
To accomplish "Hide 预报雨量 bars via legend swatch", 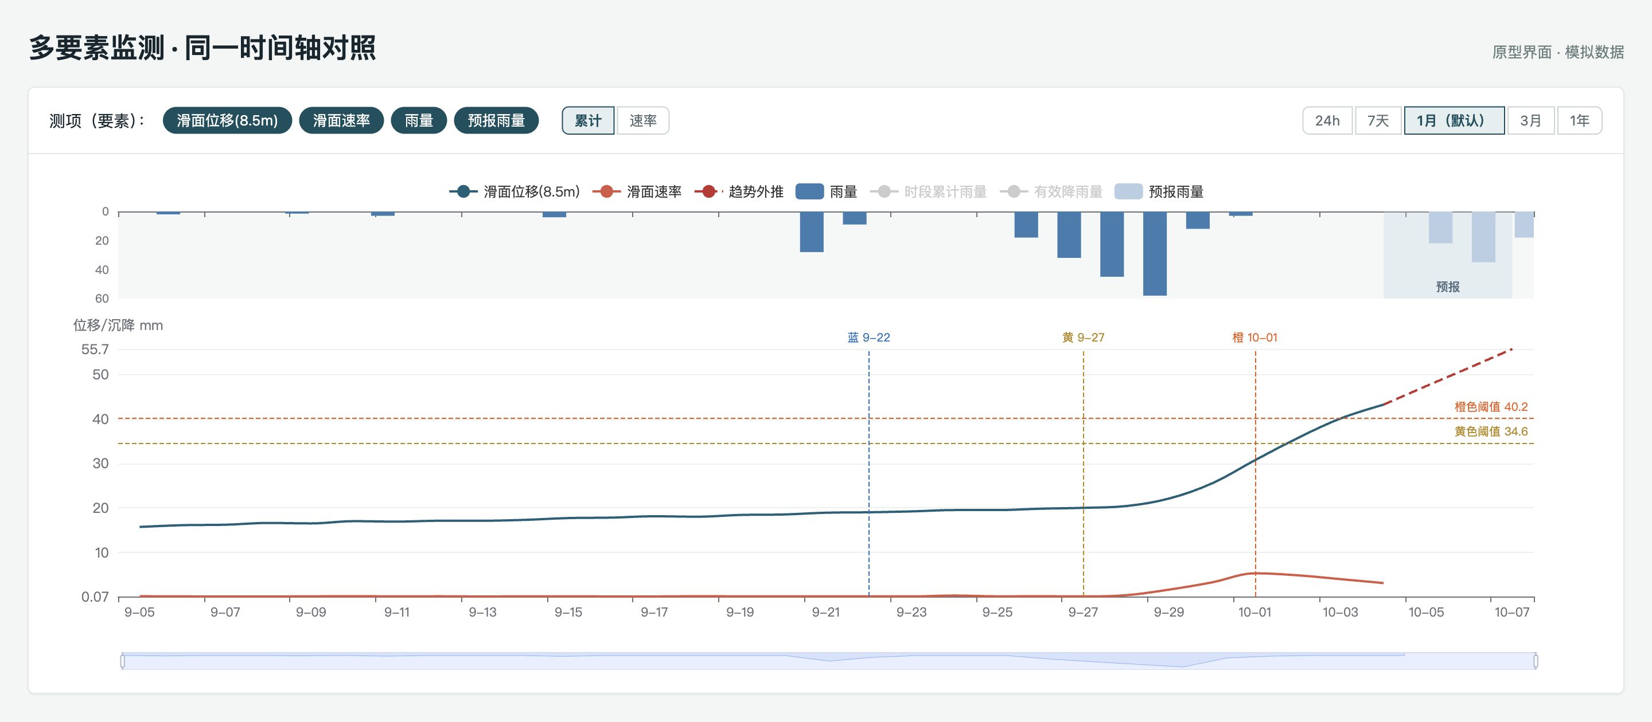I will pos(1129,191).
